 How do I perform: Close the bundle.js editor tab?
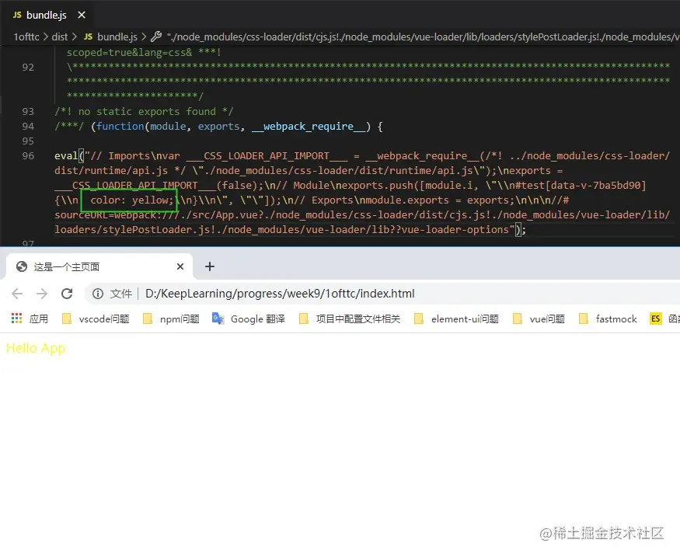(x=81, y=16)
